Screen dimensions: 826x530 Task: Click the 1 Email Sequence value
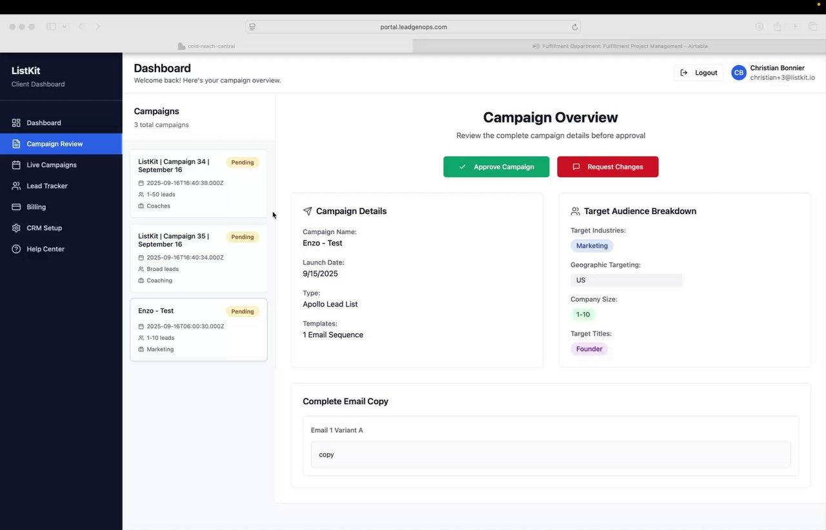click(x=333, y=335)
